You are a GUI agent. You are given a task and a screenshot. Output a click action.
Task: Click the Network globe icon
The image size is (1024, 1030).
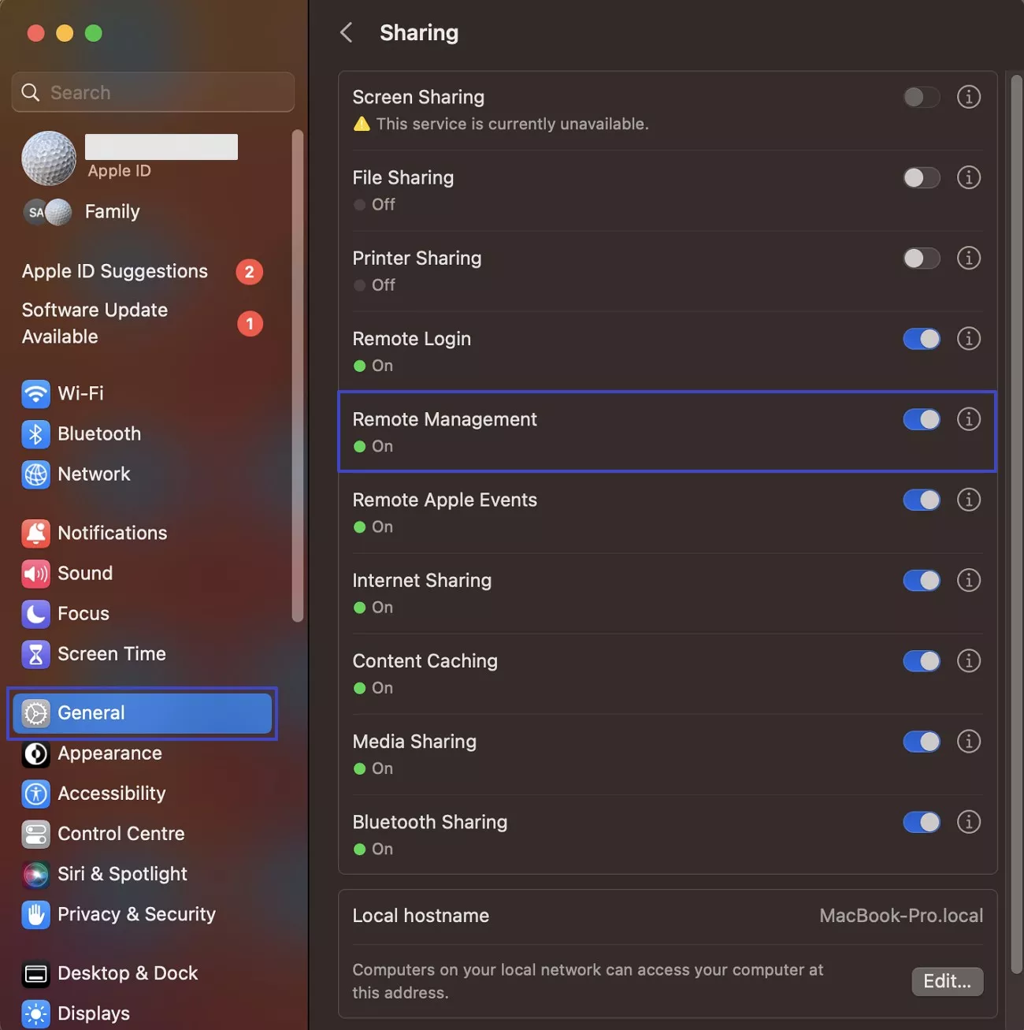click(x=35, y=474)
